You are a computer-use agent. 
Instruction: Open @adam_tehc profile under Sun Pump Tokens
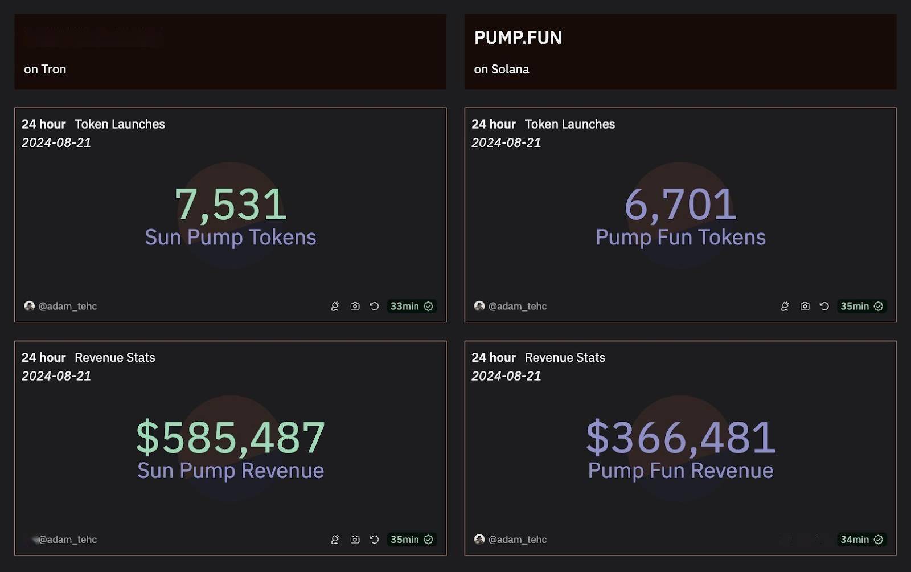click(x=68, y=307)
